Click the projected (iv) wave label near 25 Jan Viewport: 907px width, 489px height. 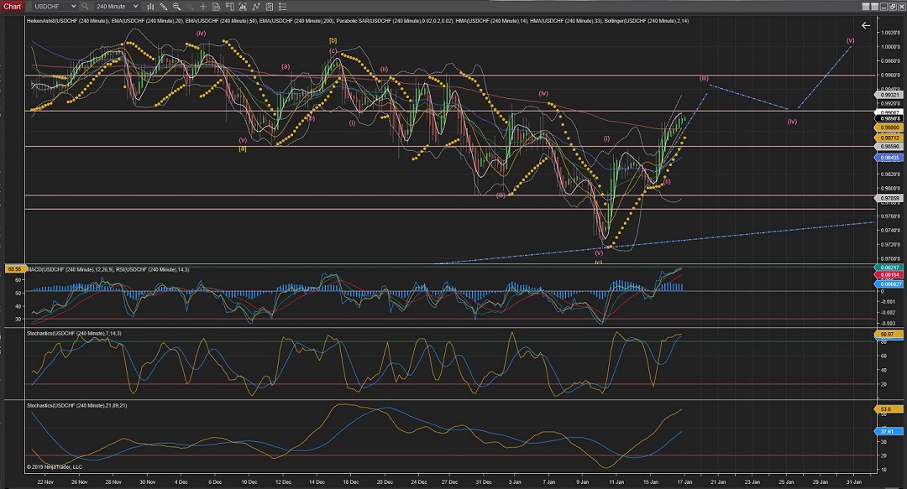[x=792, y=122]
